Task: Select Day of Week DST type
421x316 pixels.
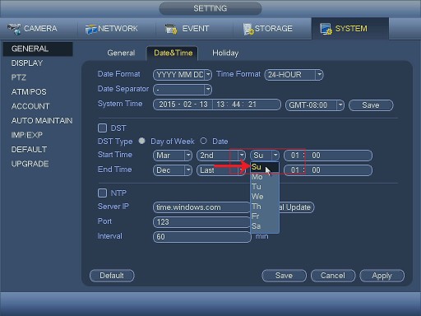Action: (x=141, y=141)
